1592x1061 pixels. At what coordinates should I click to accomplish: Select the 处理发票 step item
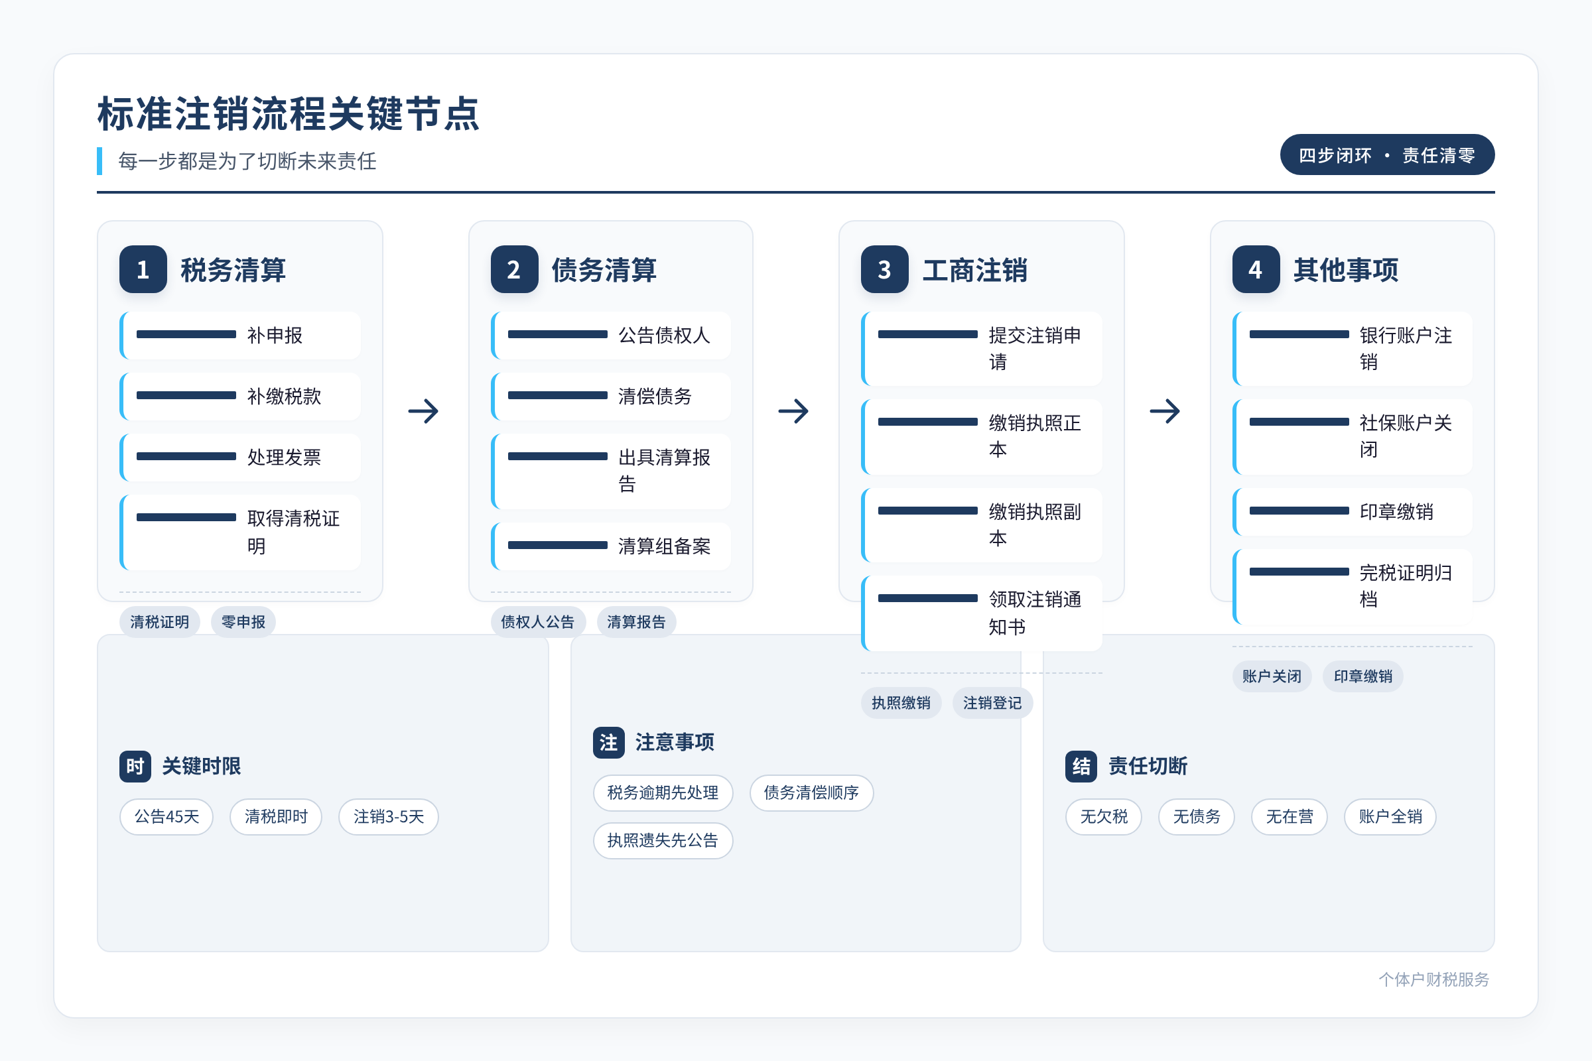pyautogui.click(x=240, y=458)
